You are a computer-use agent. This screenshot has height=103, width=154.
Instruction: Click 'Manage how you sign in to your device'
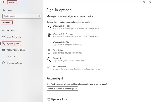[x=70, y=16]
